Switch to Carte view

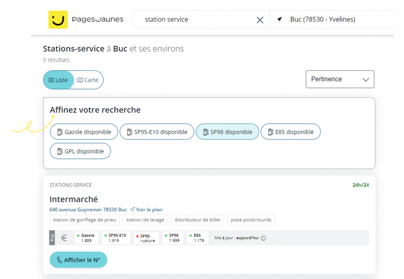(x=88, y=80)
